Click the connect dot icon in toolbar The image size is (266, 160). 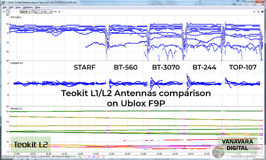pos(4,12)
